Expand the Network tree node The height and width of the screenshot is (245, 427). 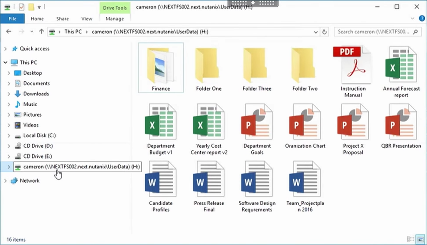coord(5,180)
